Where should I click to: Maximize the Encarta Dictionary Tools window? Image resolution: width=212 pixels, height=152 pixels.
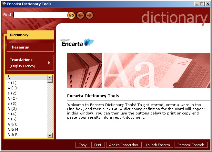[202, 4]
